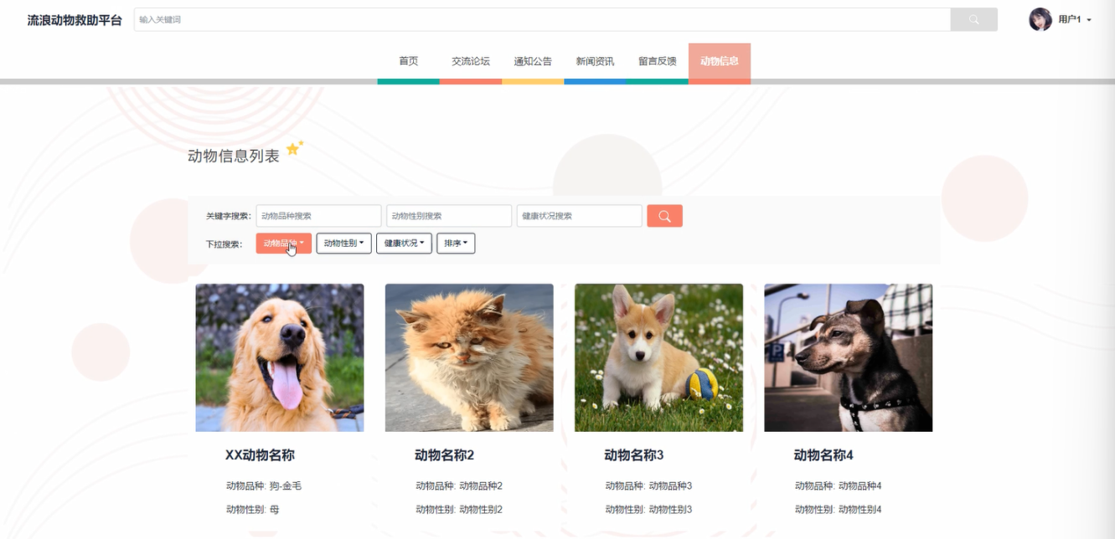
Task: Open the 动物品种 dropdown filter
Action: 284,244
